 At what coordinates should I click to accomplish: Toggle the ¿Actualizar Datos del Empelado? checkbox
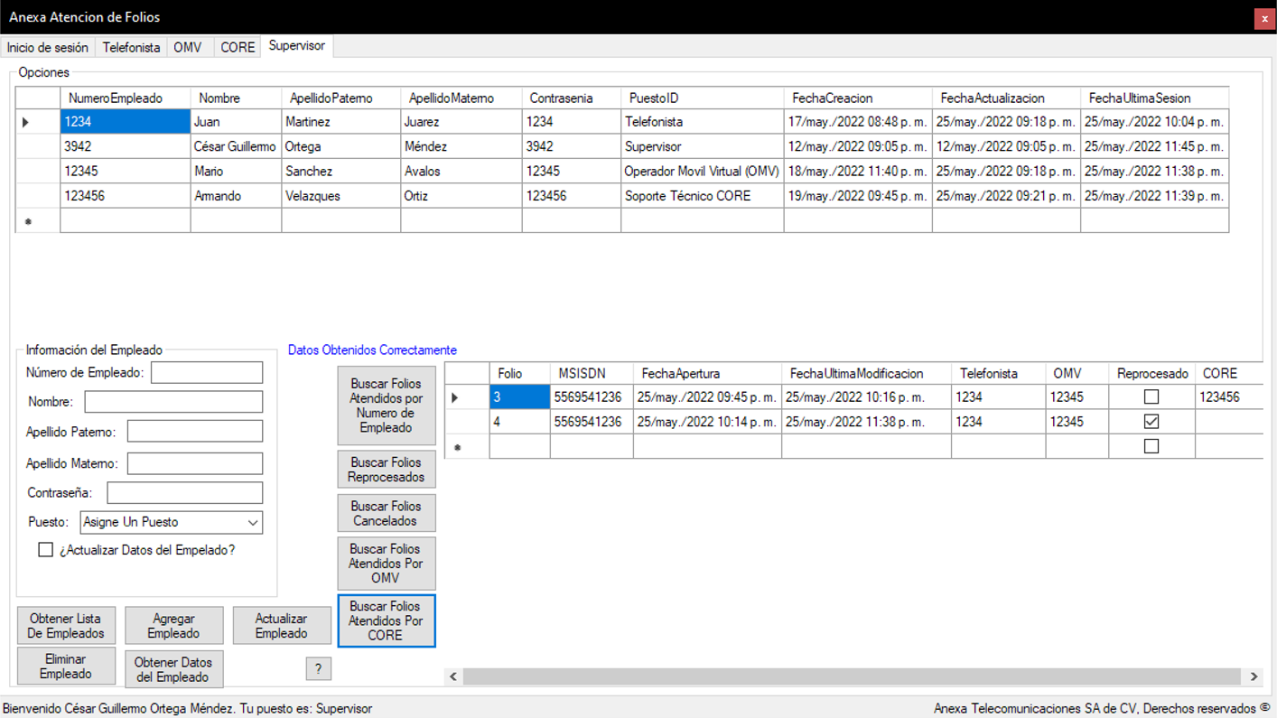pos(46,550)
